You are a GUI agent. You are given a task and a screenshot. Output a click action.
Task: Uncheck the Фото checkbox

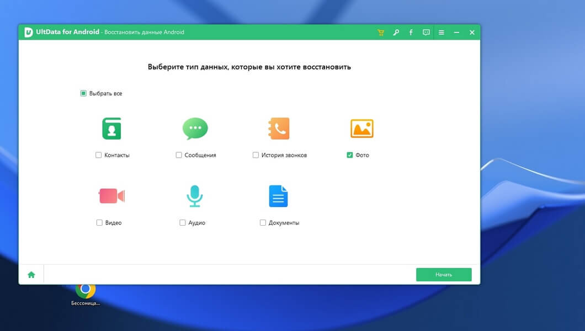pos(349,155)
